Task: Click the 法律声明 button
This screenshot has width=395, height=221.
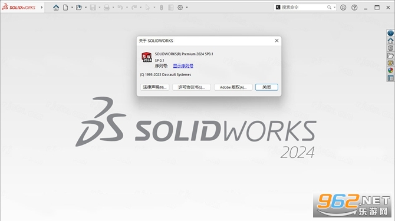Action: pyautogui.click(x=154, y=87)
